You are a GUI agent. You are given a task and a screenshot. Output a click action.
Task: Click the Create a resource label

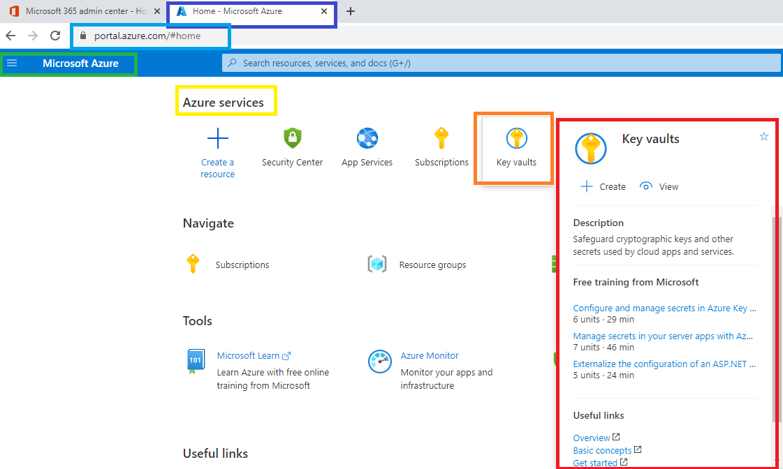point(218,168)
